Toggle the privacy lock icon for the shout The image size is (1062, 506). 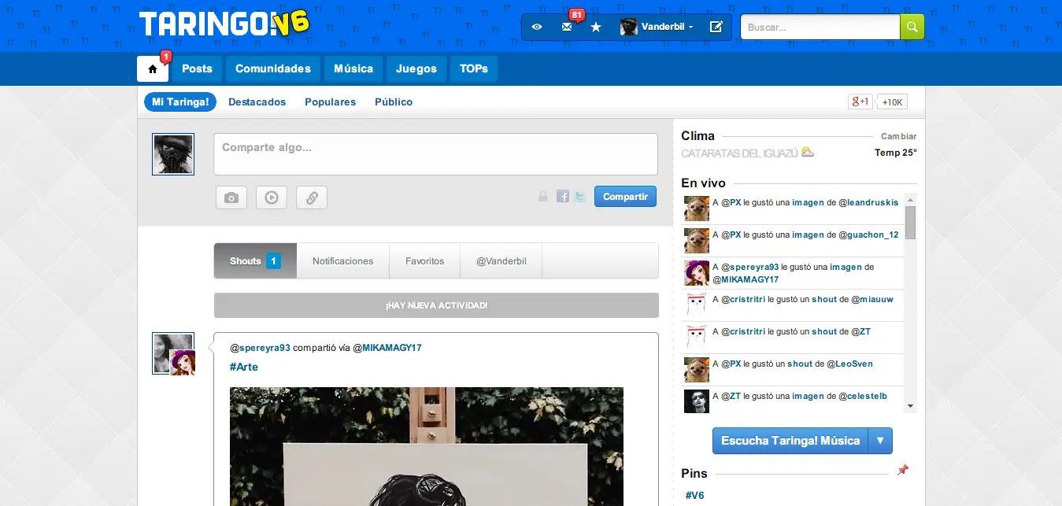542,197
